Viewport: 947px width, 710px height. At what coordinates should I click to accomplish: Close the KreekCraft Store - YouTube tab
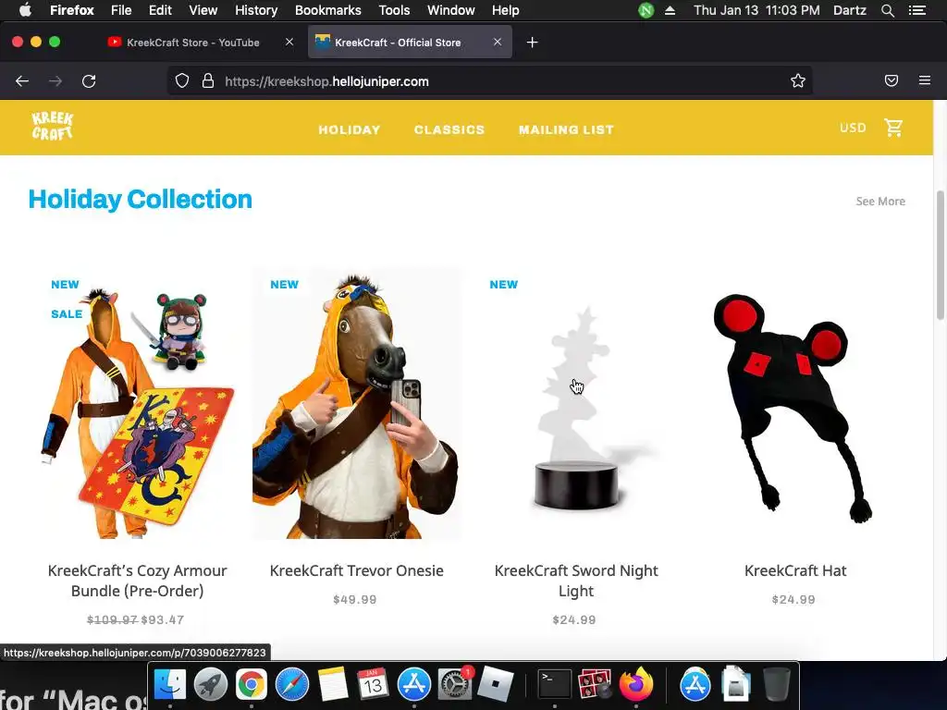(289, 43)
